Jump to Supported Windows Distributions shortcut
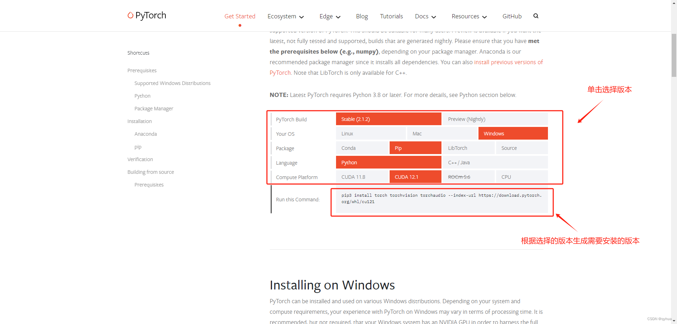 172,83
